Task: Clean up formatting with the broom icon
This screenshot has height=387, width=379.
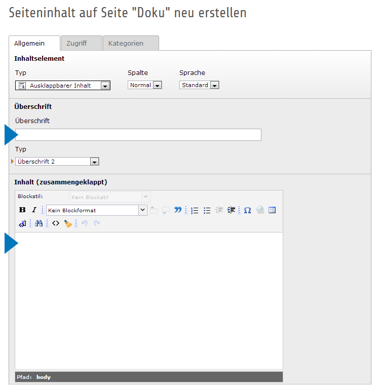Action: click(x=68, y=223)
